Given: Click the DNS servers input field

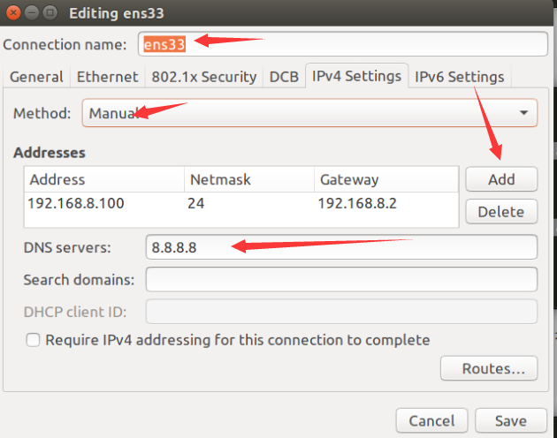Looking at the screenshot, I should (341, 248).
